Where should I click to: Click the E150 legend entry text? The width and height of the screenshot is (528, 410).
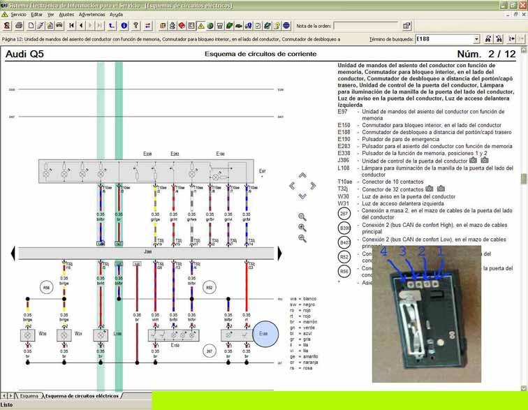[x=432, y=125]
